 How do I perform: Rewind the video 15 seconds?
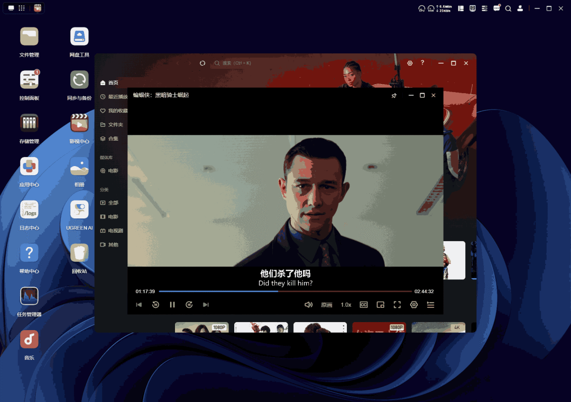coord(155,305)
